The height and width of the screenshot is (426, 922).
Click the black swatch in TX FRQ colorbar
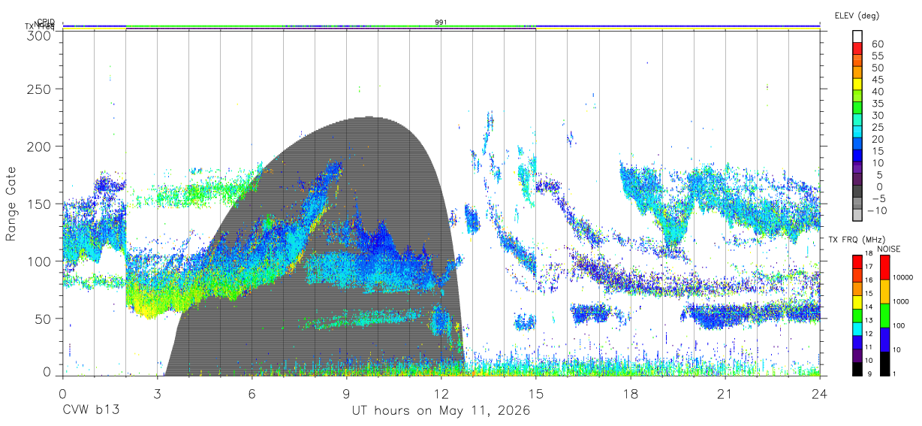[x=857, y=369]
